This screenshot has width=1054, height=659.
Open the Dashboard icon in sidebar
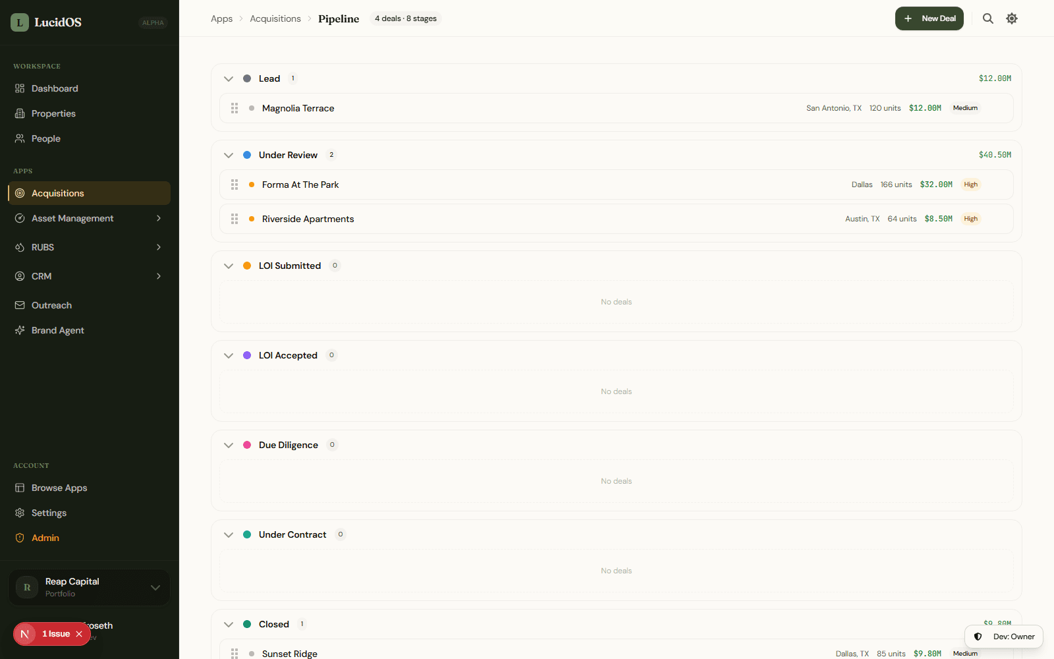[x=20, y=88]
